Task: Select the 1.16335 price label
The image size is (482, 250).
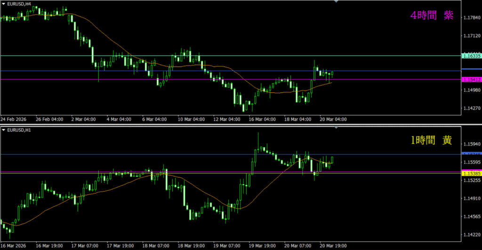Action: [471, 56]
